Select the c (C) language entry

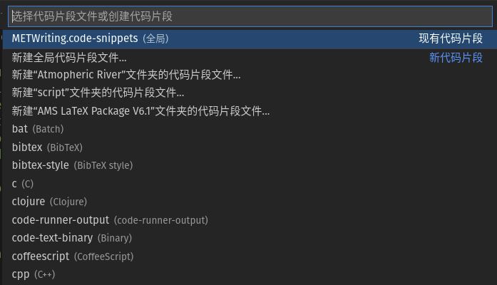(23, 184)
